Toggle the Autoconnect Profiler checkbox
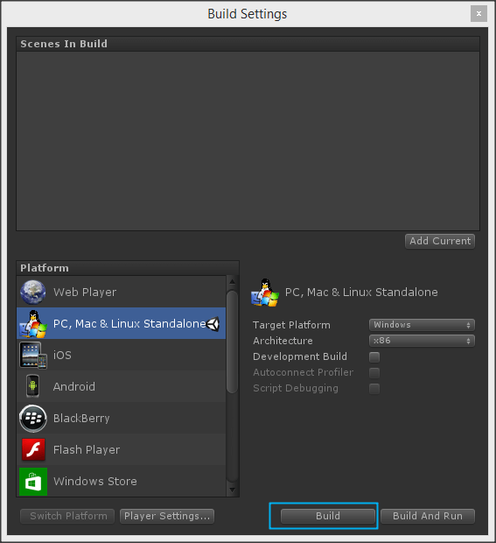Viewport: 496px width, 543px height. [x=374, y=373]
